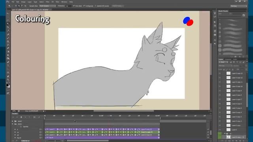Toggle the Contiguous checkbox
The height and width of the screenshot is (142, 253).
point(84,6)
